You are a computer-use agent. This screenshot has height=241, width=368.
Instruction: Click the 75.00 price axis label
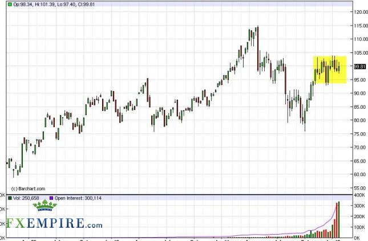point(360,134)
